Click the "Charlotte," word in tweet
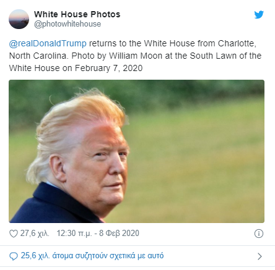This screenshot has width=275, height=270. tap(237, 44)
